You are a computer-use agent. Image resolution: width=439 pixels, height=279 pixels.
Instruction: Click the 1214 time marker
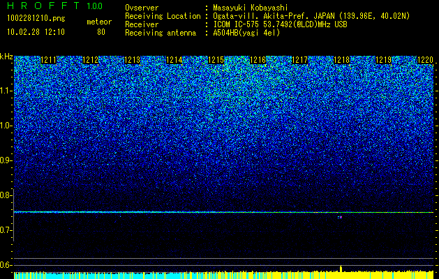pos(174,60)
